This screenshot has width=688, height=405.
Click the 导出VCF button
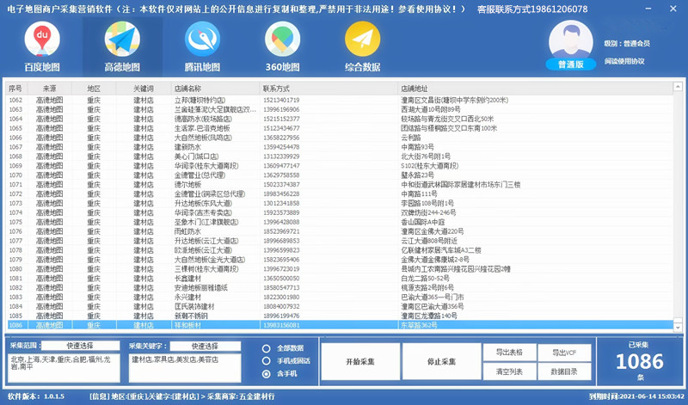pyautogui.click(x=564, y=353)
